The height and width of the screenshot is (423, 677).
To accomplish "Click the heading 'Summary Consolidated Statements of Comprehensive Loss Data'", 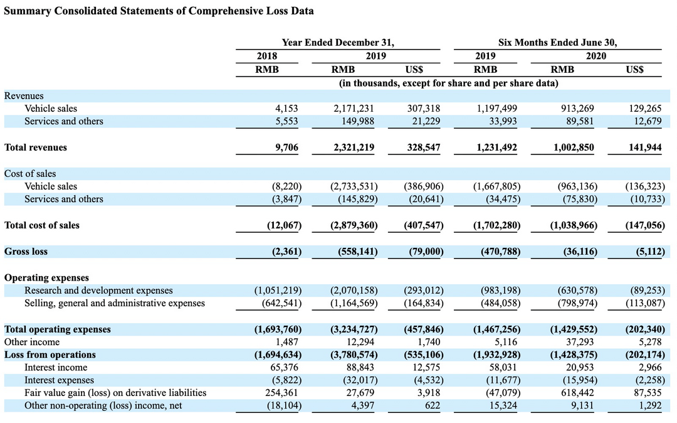I will point(159,11).
